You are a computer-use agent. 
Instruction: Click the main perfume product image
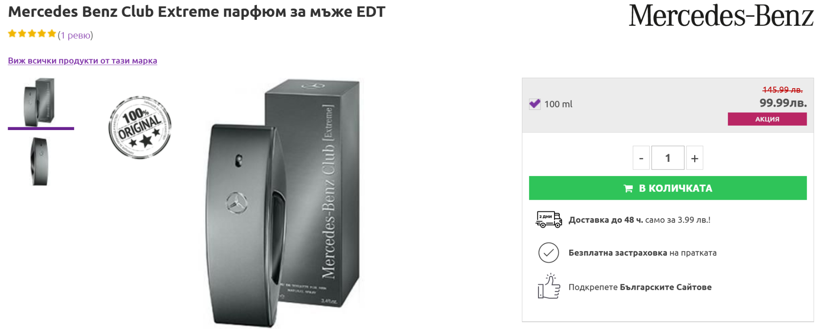coord(282,201)
